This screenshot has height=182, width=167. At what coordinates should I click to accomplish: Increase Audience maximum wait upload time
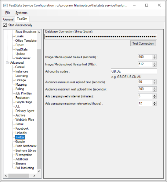[155, 88]
